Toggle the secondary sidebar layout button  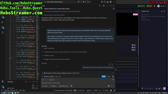[110, 2]
